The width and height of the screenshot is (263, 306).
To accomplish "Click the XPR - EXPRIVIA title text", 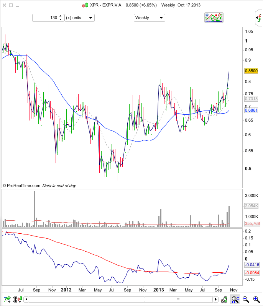I will pyautogui.click(x=105, y=5).
